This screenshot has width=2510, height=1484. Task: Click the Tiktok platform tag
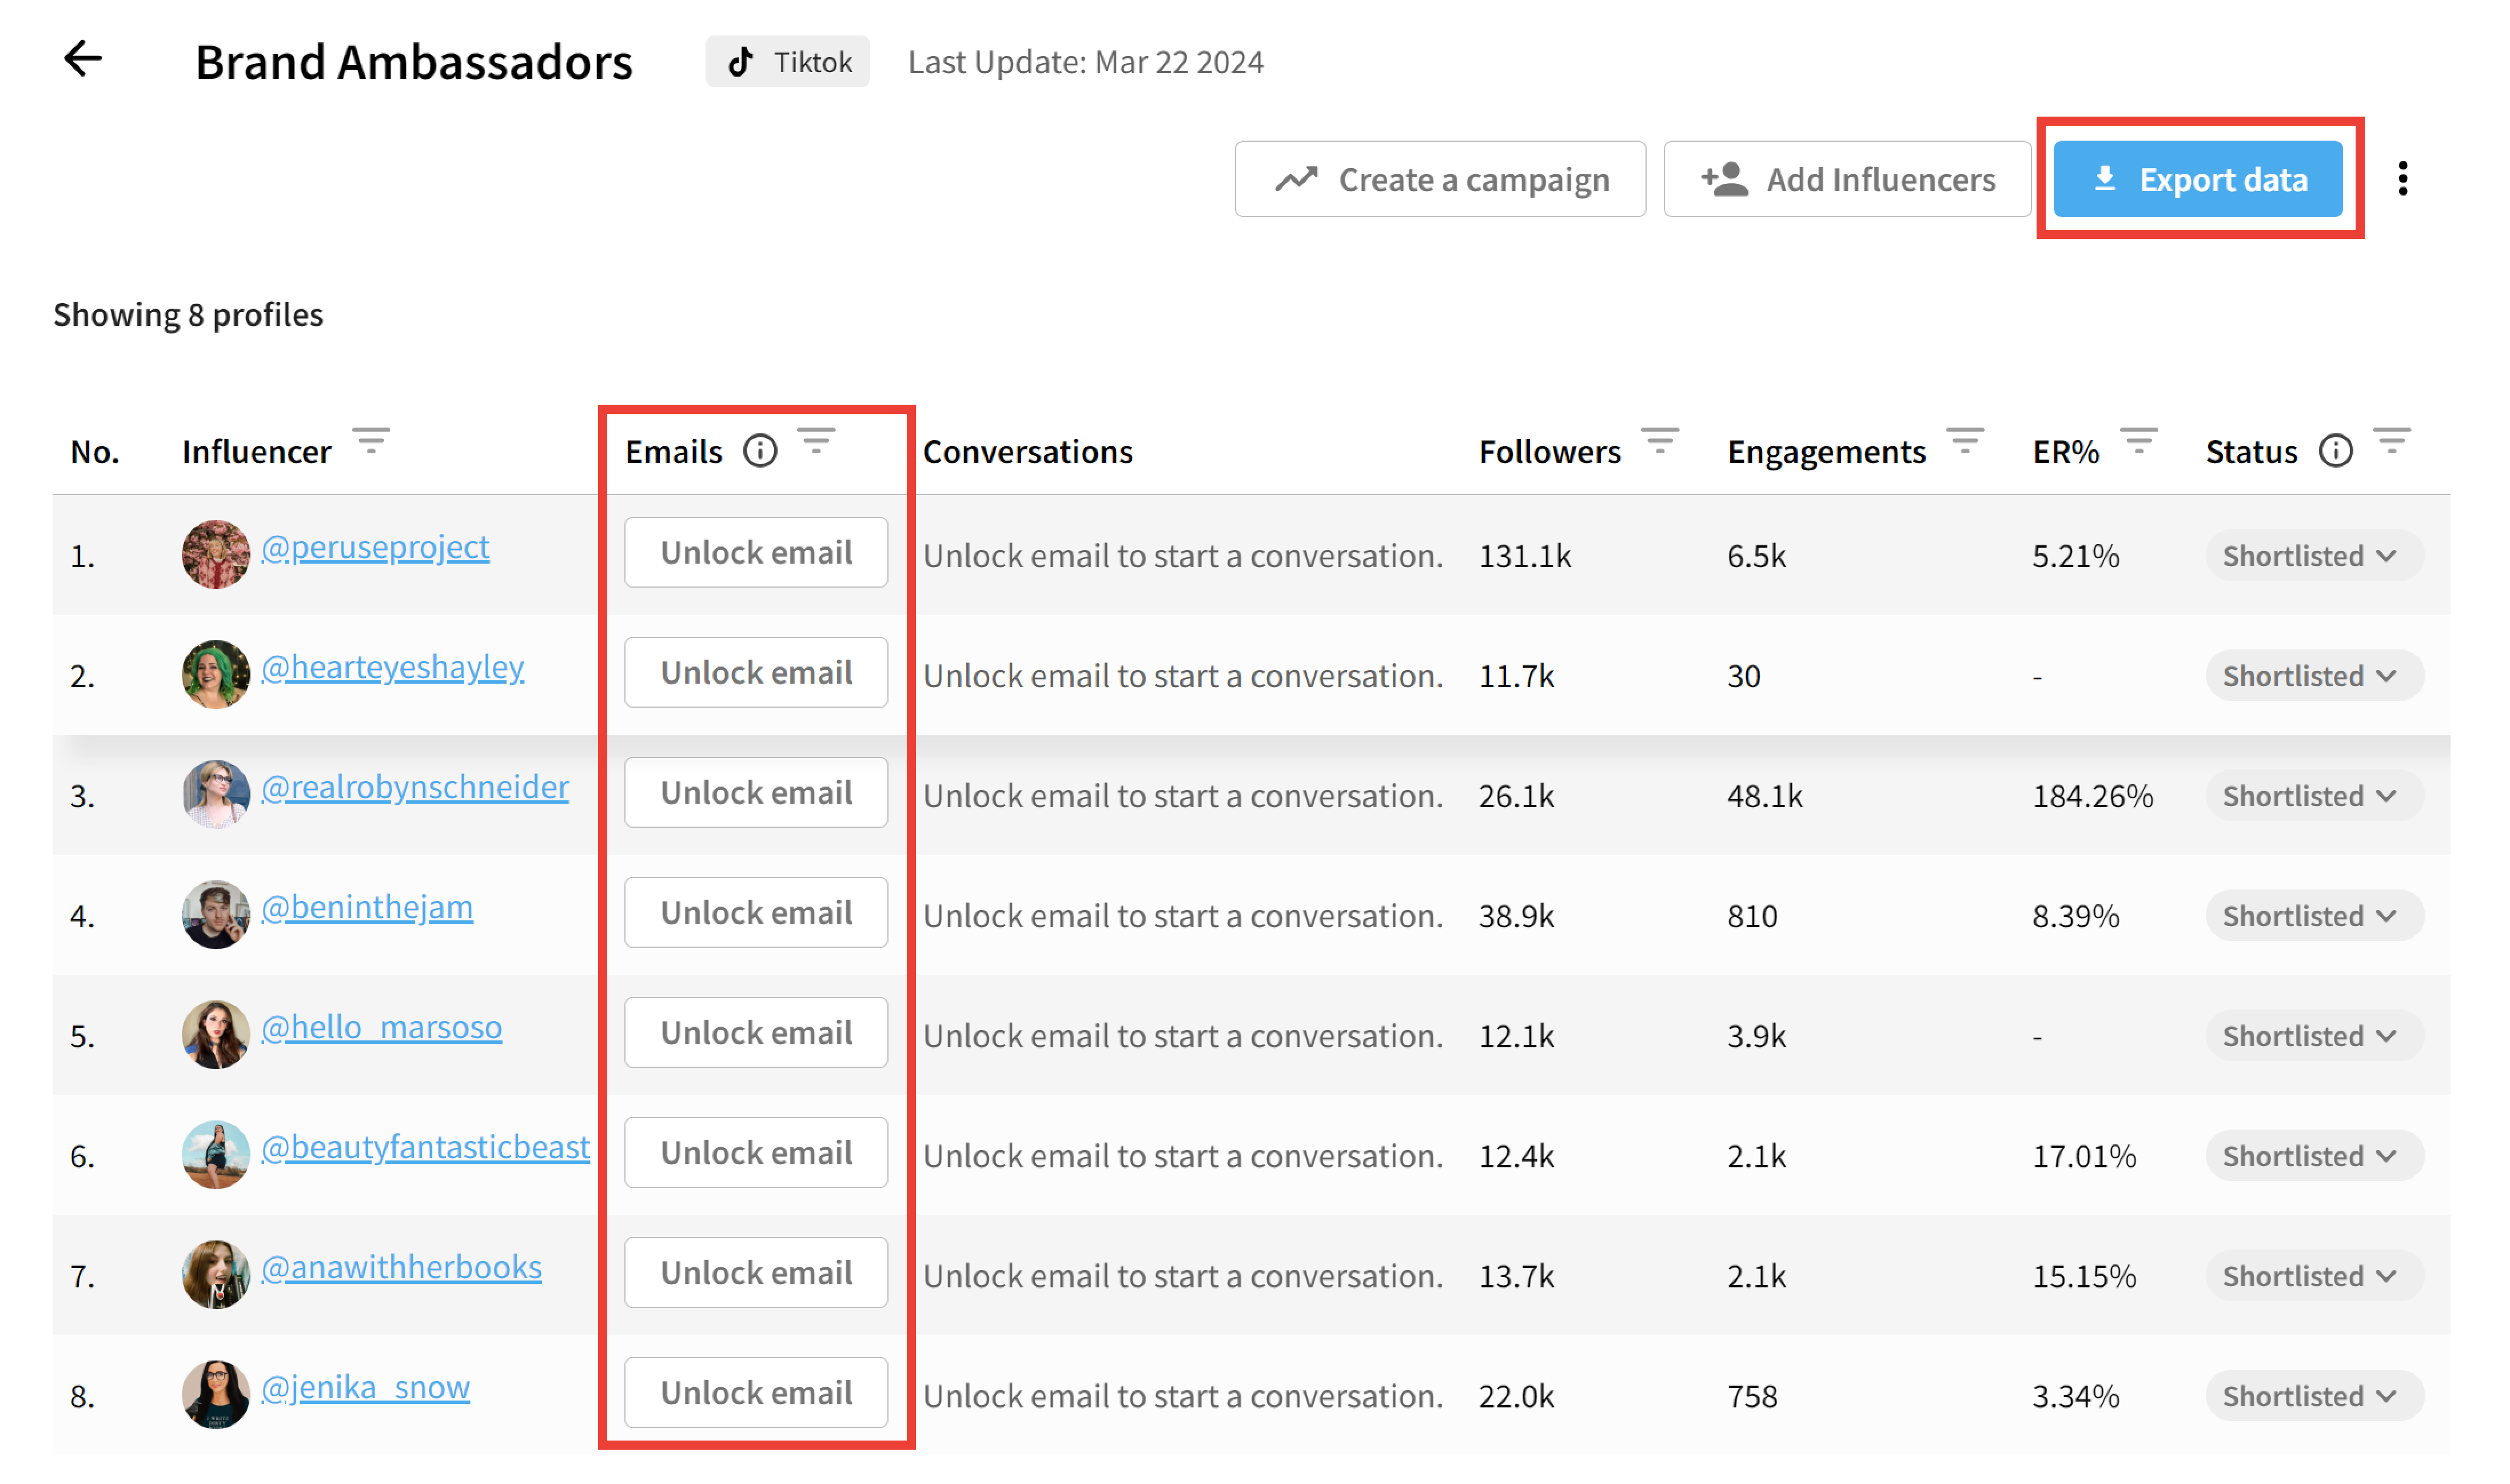pyautogui.click(x=787, y=62)
